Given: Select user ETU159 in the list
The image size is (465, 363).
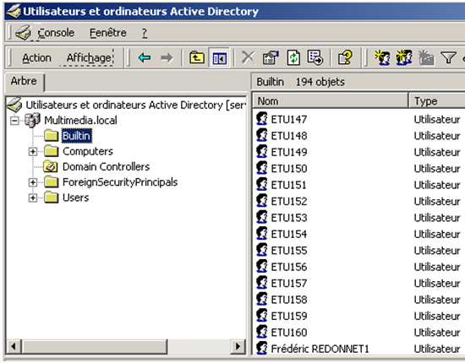Looking at the screenshot, I should 289,317.
